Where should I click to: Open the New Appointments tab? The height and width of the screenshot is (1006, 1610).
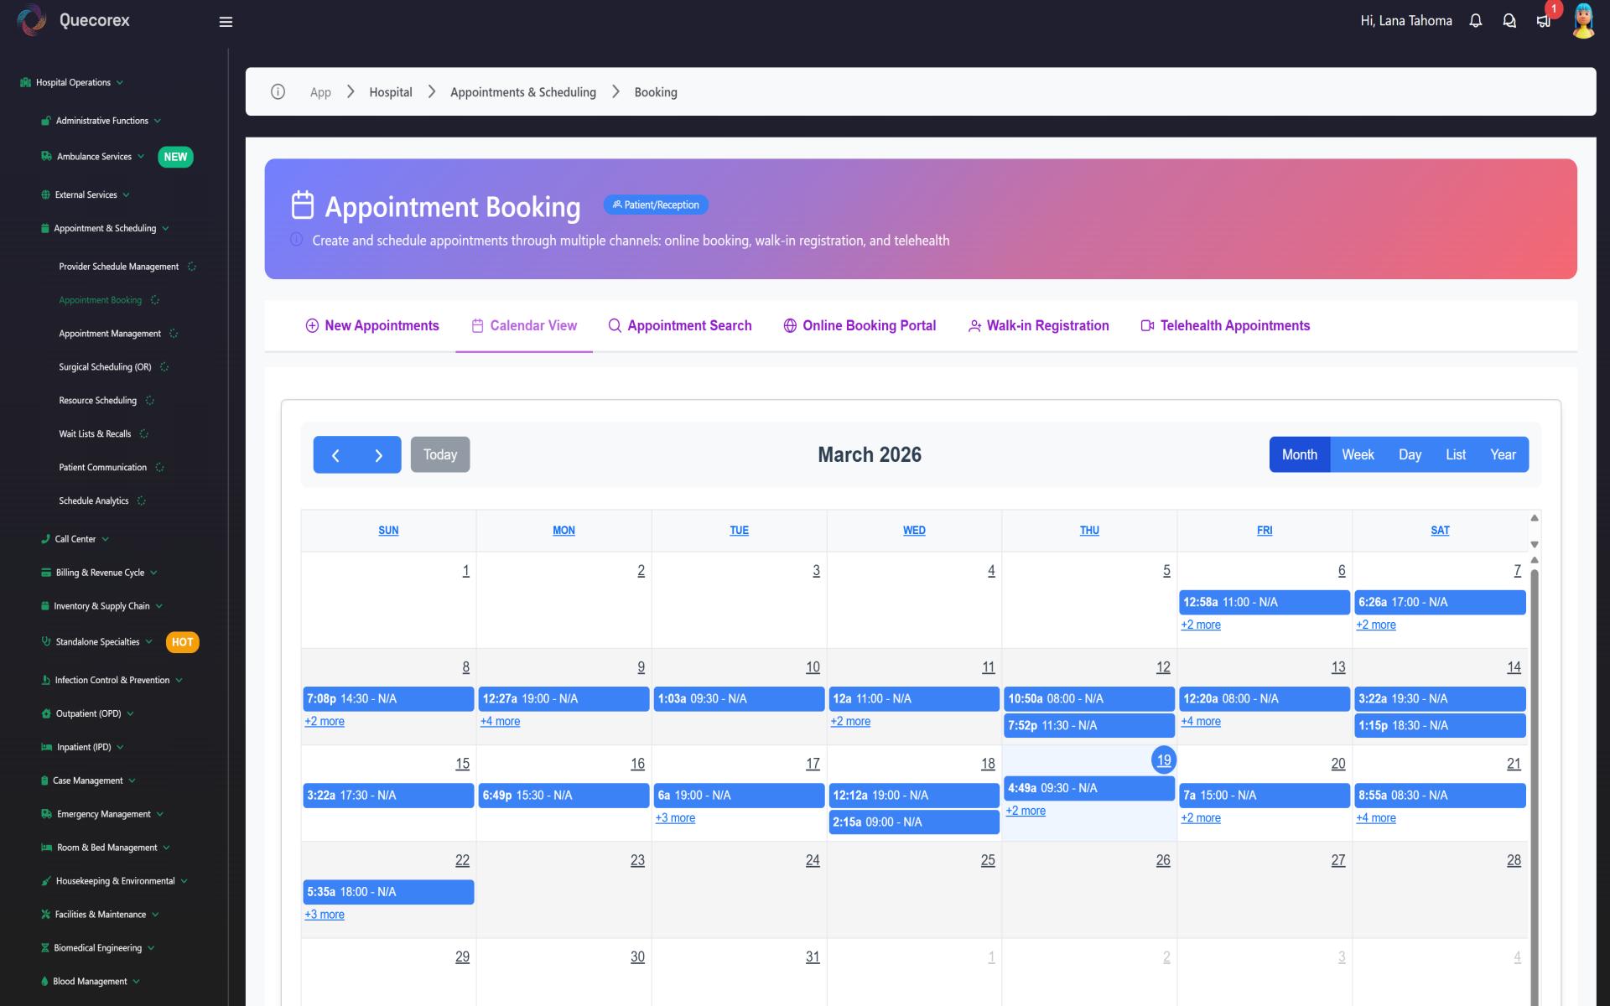click(x=371, y=325)
